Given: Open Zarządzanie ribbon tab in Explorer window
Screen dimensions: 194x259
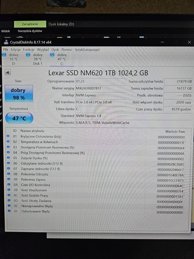Looking at the screenshot, I should tap(30, 24).
